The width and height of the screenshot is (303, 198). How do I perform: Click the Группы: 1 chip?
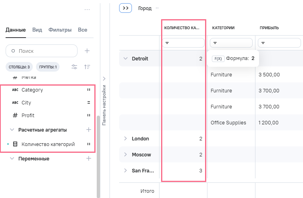48,67
